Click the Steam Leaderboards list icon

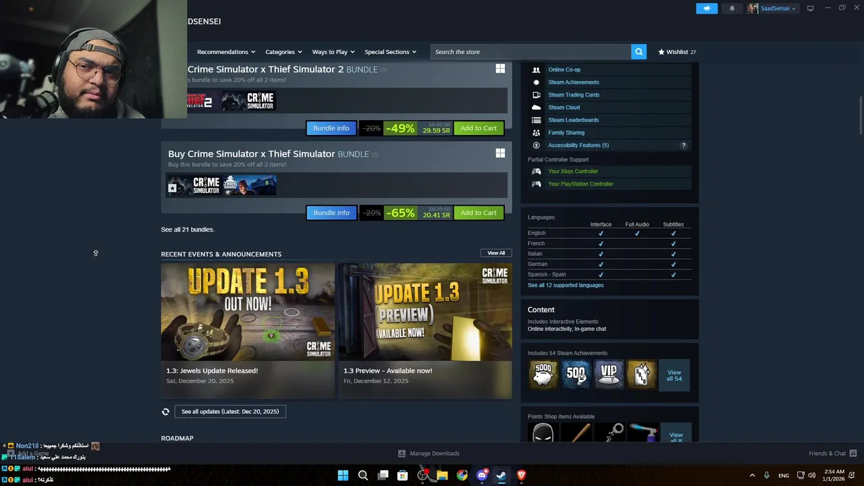tap(536, 120)
